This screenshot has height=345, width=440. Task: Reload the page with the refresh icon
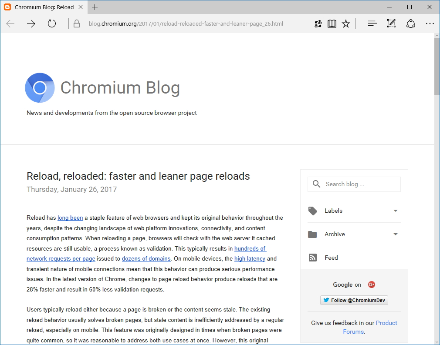tap(51, 23)
